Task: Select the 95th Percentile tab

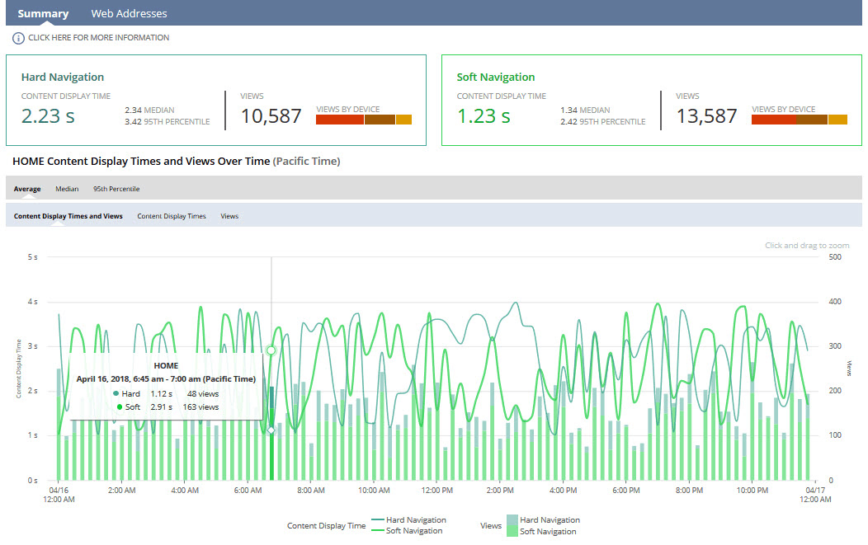Action: 116,188
